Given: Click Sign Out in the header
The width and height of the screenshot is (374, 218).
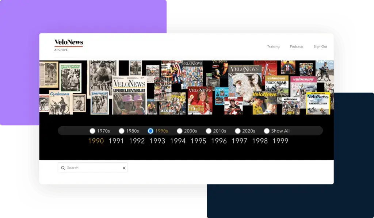Looking at the screenshot, I should click(x=320, y=46).
